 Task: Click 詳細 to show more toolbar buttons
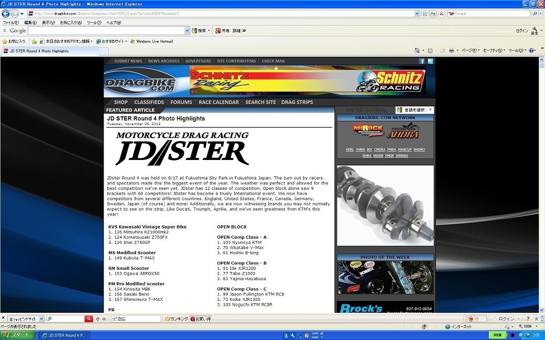pyautogui.click(x=239, y=30)
